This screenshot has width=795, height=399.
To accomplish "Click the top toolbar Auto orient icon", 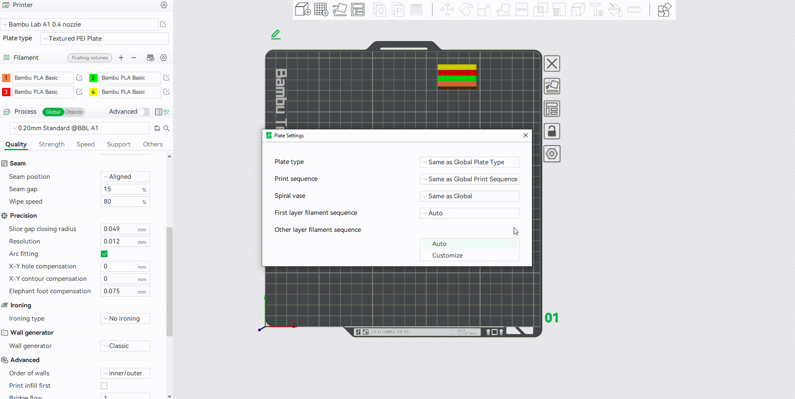I will pyautogui.click(x=339, y=9).
